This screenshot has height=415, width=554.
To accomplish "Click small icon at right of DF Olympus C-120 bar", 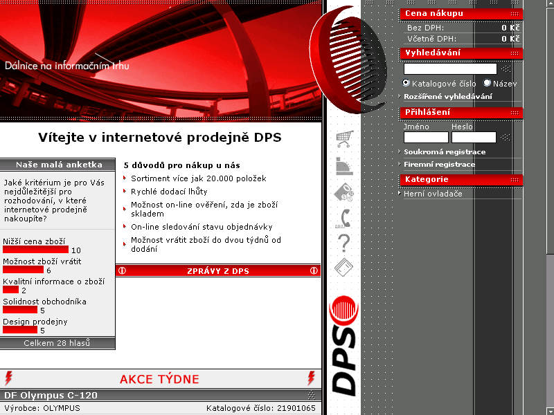I will 311,394.
